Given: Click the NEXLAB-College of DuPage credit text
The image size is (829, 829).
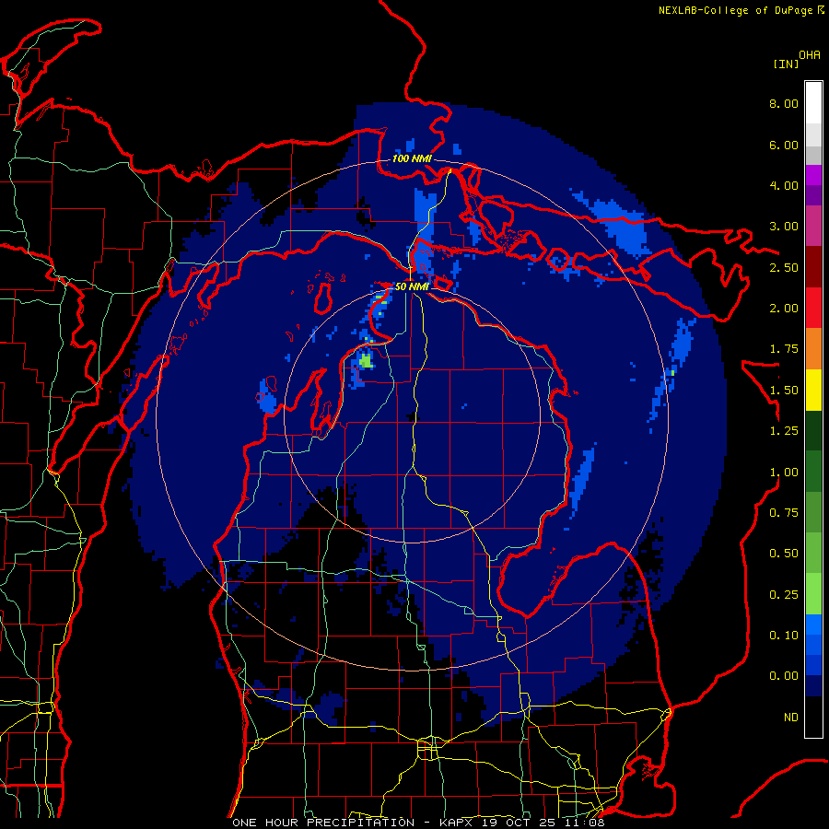Looking at the screenshot, I should click(x=741, y=10).
